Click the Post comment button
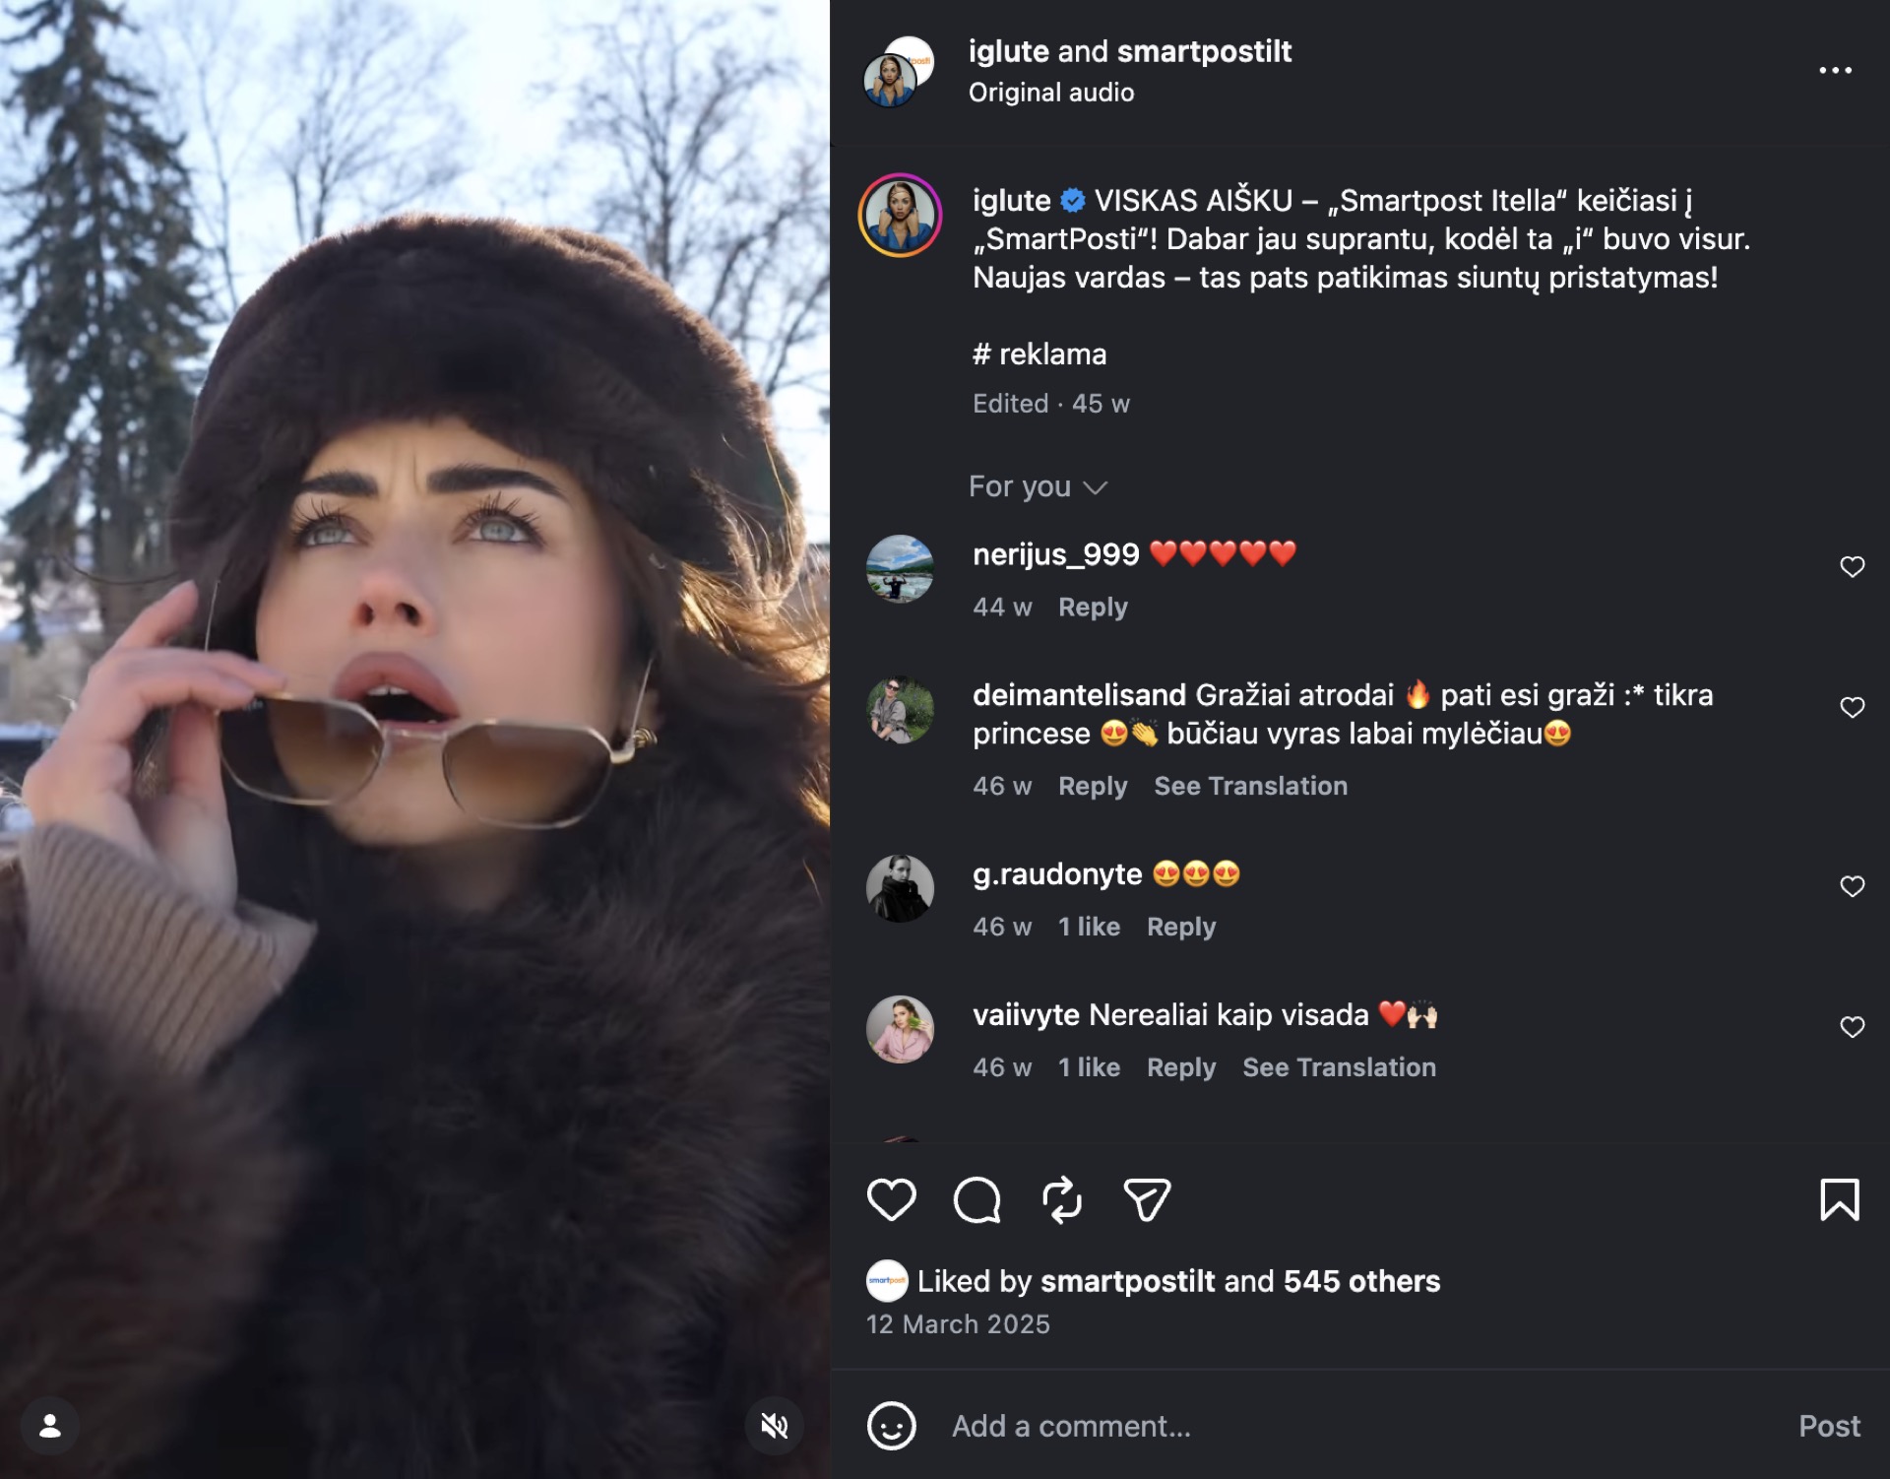Screen dimensions: 1890x1479 pyautogui.click(x=1829, y=1426)
